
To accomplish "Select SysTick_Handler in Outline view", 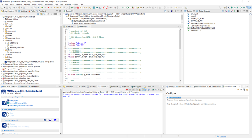I will (201, 26).
